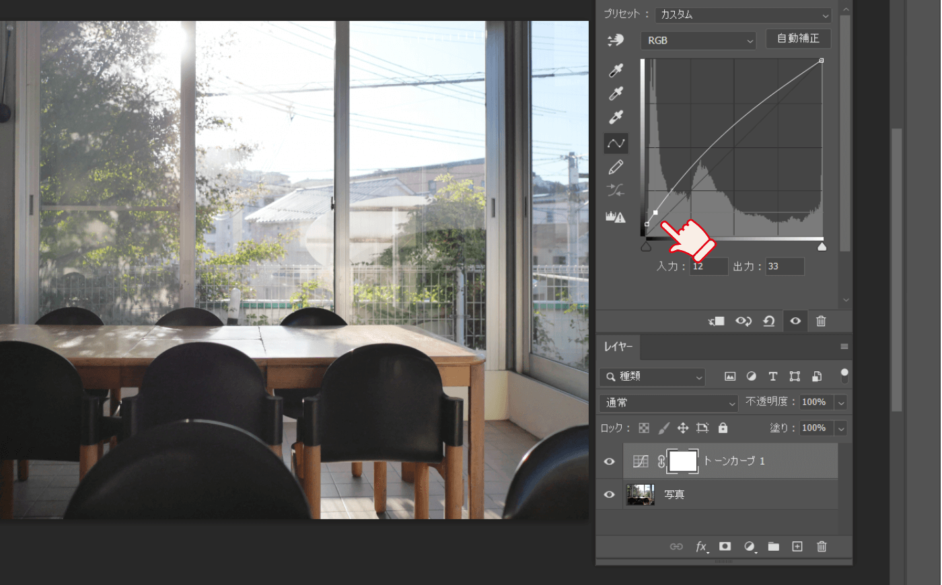Select the curve point at input 12
The image size is (942, 585).
(x=655, y=212)
